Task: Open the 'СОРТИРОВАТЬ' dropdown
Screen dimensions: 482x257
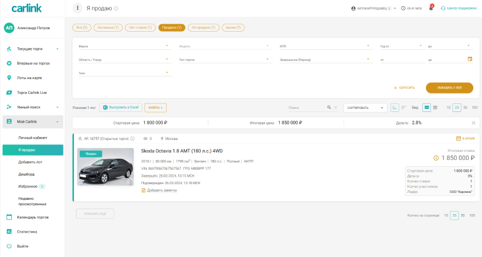Action: click(x=364, y=108)
